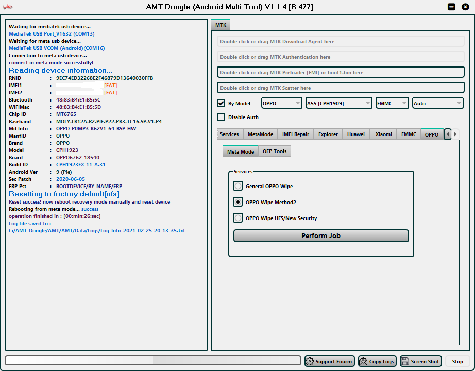Click the Reading device information heading
Viewport: 475px width, 371px height.
coord(61,70)
